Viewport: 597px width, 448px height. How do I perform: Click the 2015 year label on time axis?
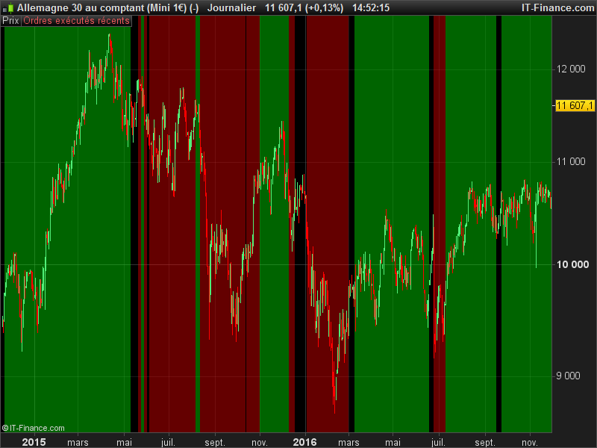click(34, 442)
